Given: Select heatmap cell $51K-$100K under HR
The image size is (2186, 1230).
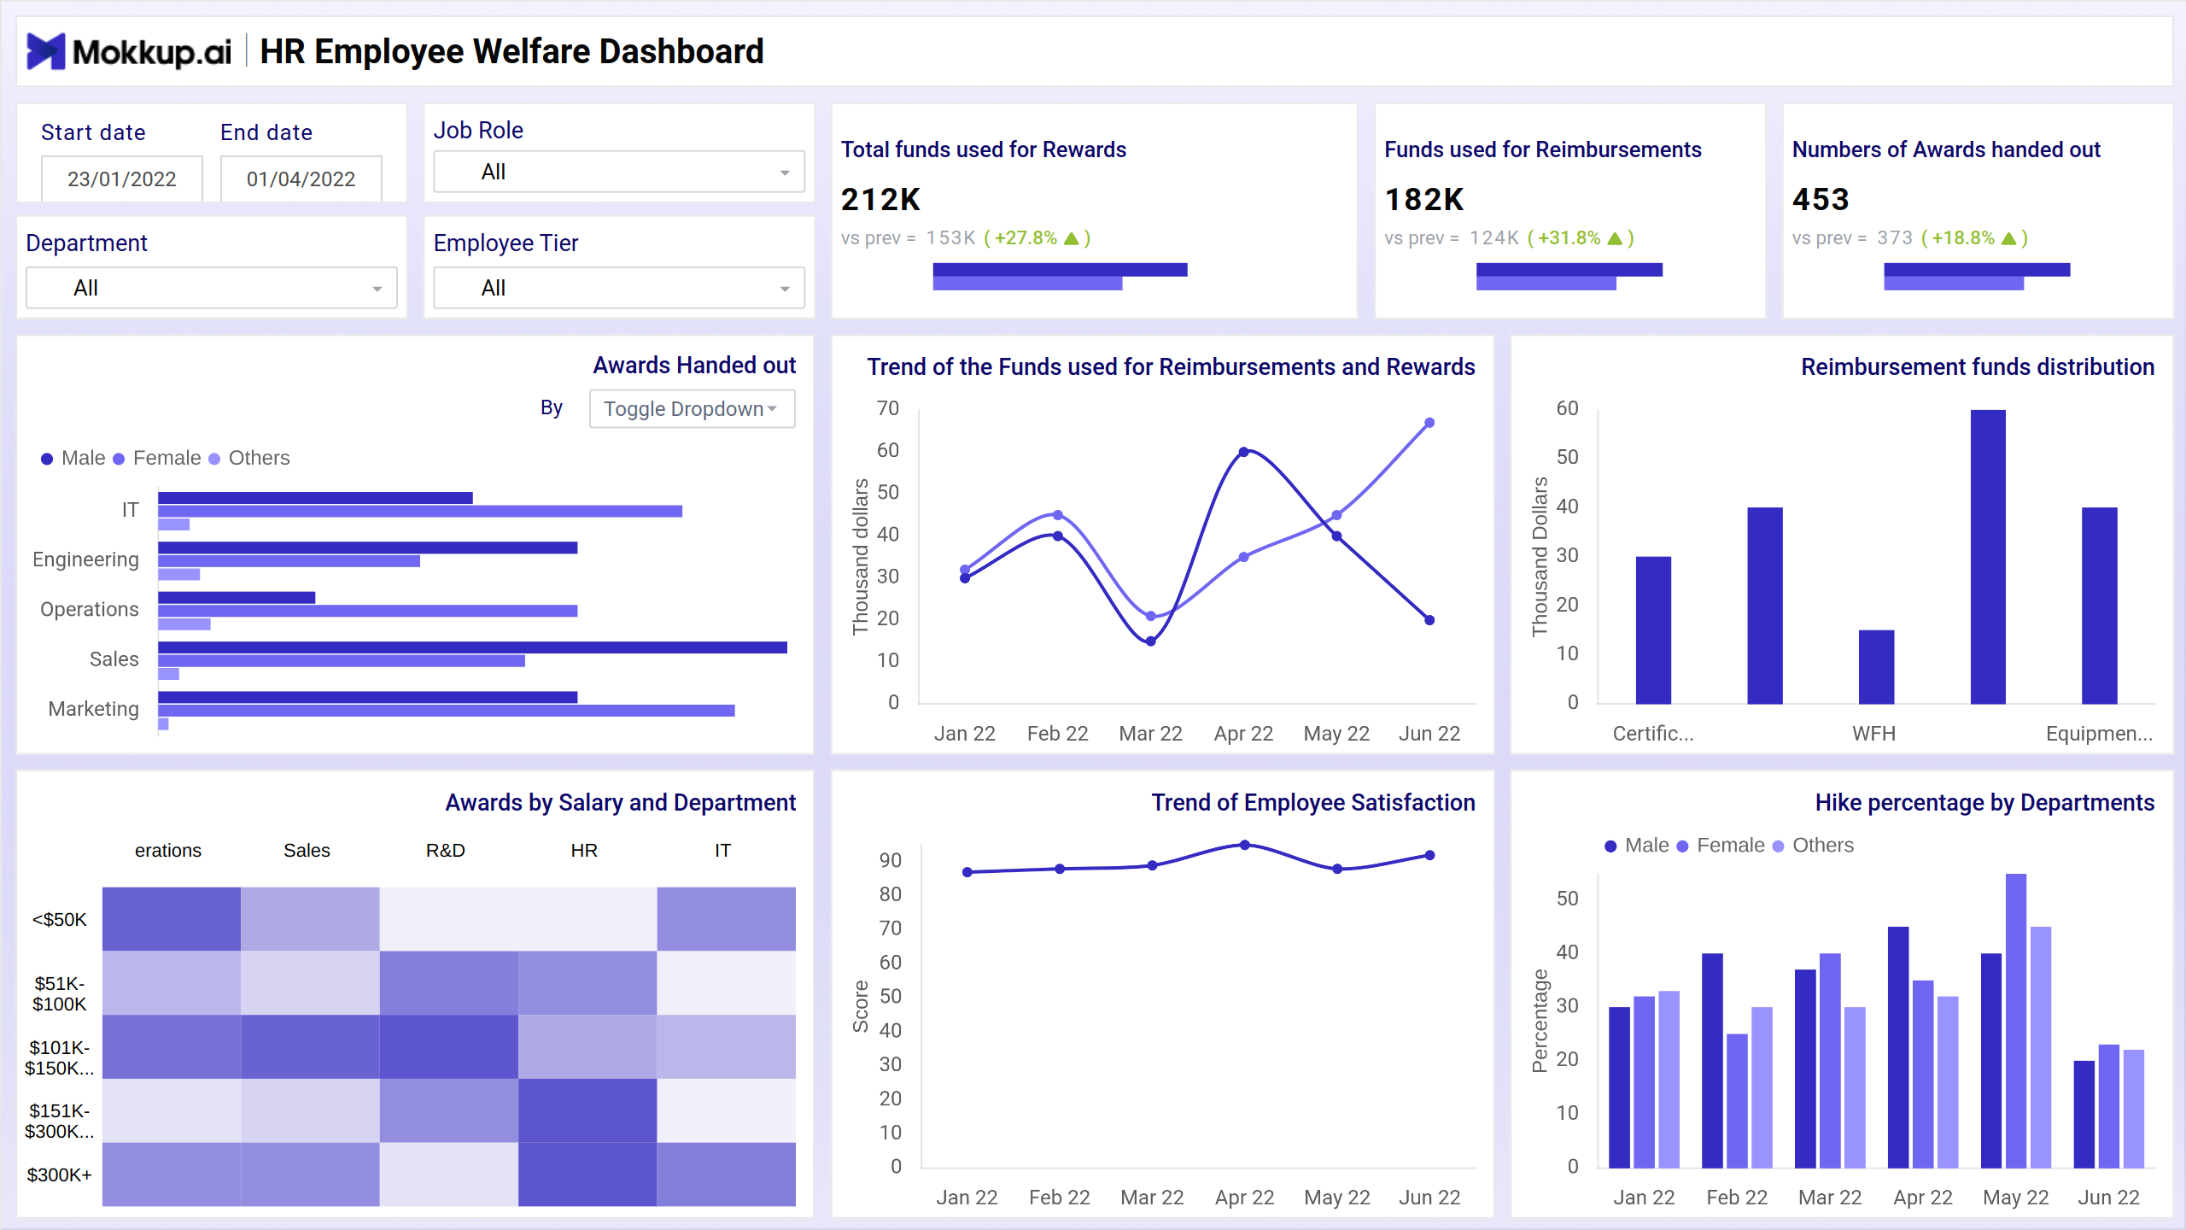Looking at the screenshot, I should tap(587, 983).
